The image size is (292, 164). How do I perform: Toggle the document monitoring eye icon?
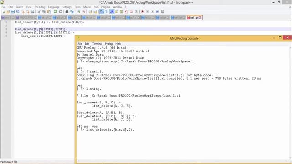(136, 11)
